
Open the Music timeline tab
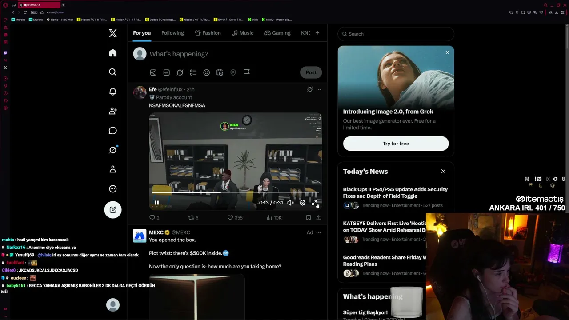point(243,33)
